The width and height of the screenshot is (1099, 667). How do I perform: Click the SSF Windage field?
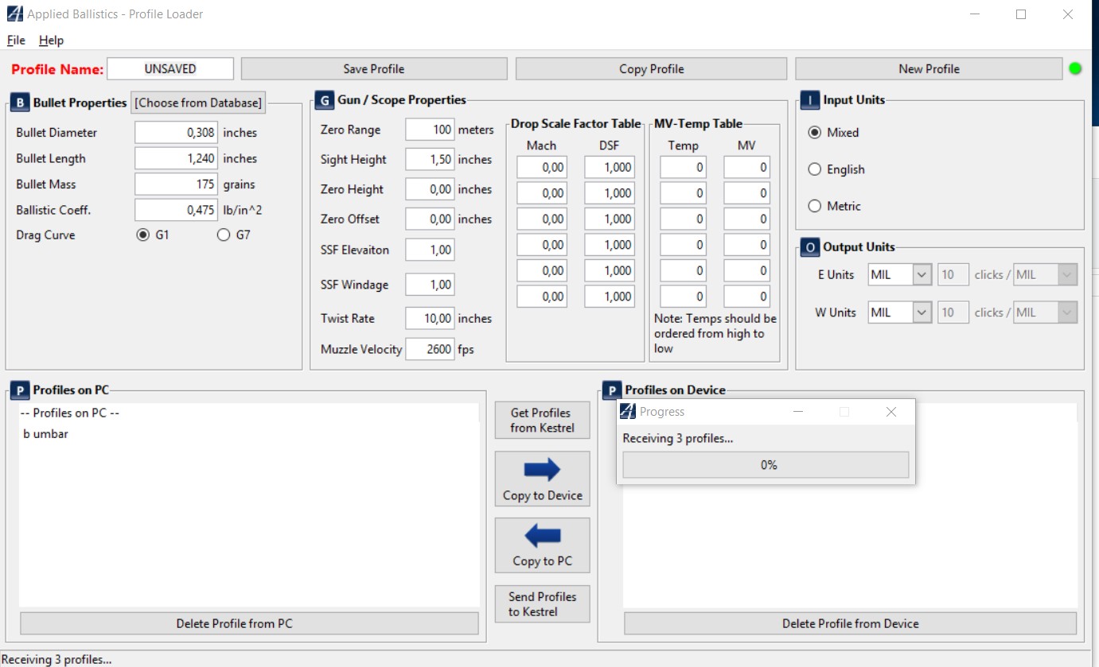pos(430,285)
